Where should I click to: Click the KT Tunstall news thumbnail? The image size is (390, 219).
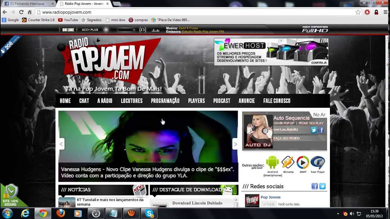coord(67,202)
